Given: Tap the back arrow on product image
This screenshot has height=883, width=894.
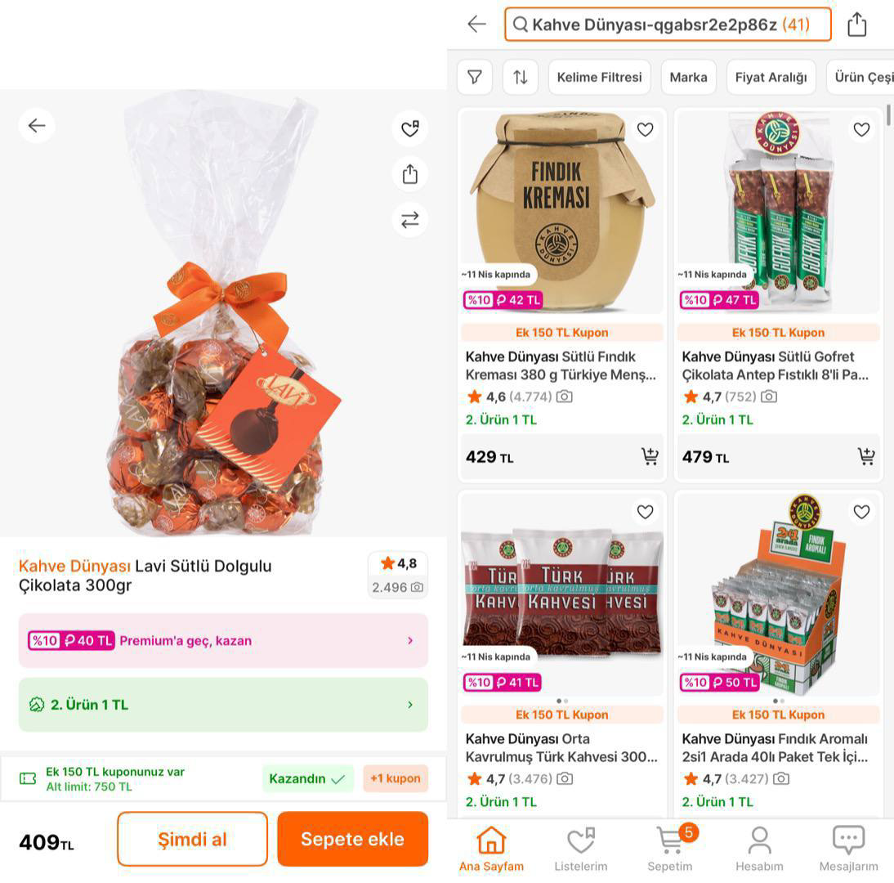Looking at the screenshot, I should click(37, 126).
